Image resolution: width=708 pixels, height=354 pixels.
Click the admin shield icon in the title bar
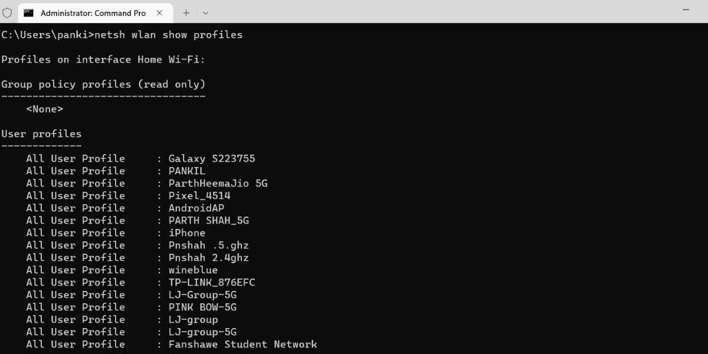pyautogui.click(x=6, y=11)
